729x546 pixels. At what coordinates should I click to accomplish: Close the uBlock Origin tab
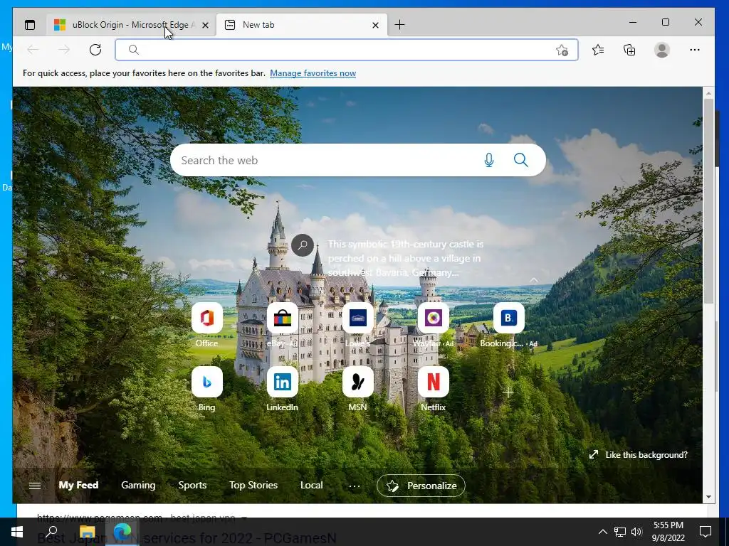(x=205, y=25)
